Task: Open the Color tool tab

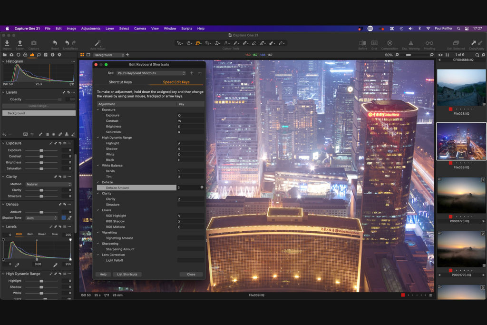Action: coord(25,55)
